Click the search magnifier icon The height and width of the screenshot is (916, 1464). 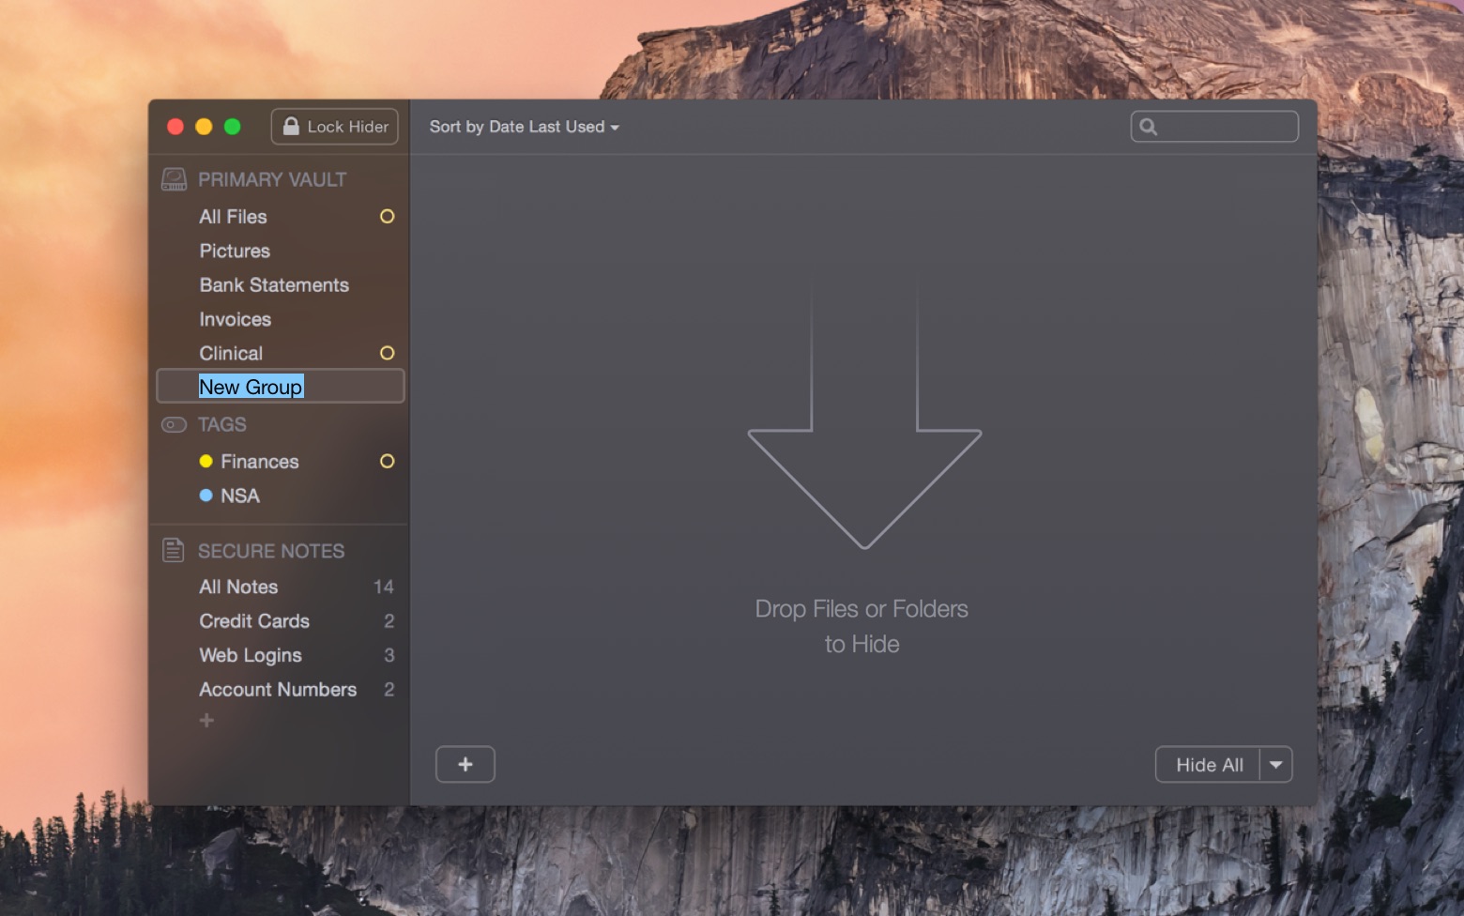(x=1148, y=127)
